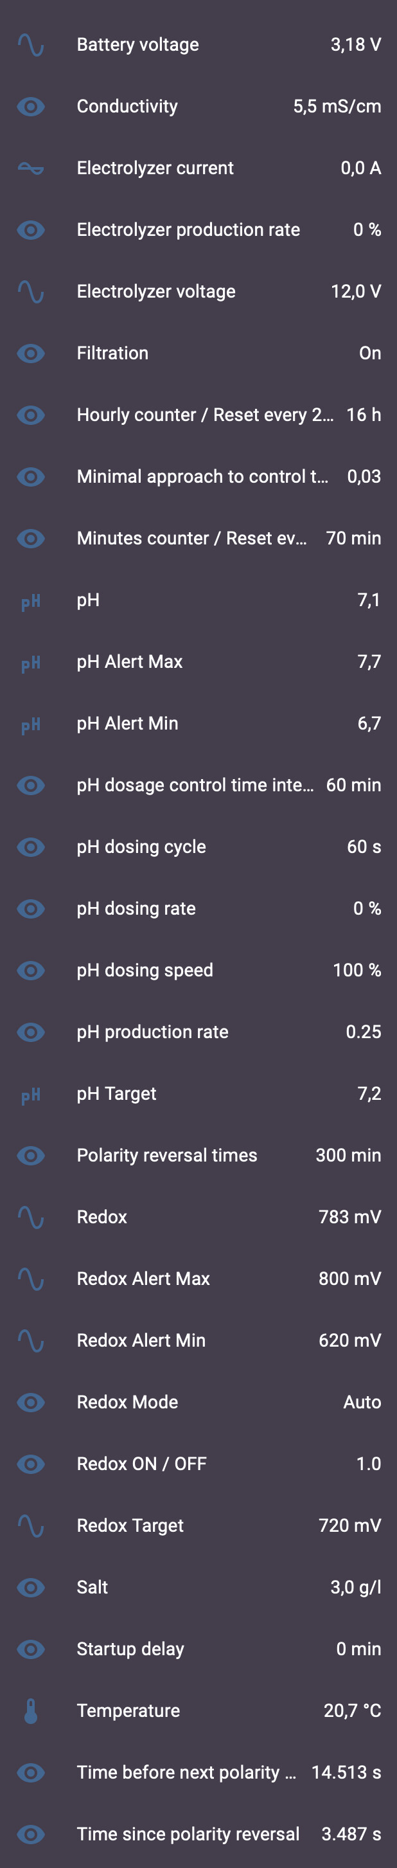Click the pH Target icon
Viewport: 397px width, 1868px height.
click(30, 1093)
